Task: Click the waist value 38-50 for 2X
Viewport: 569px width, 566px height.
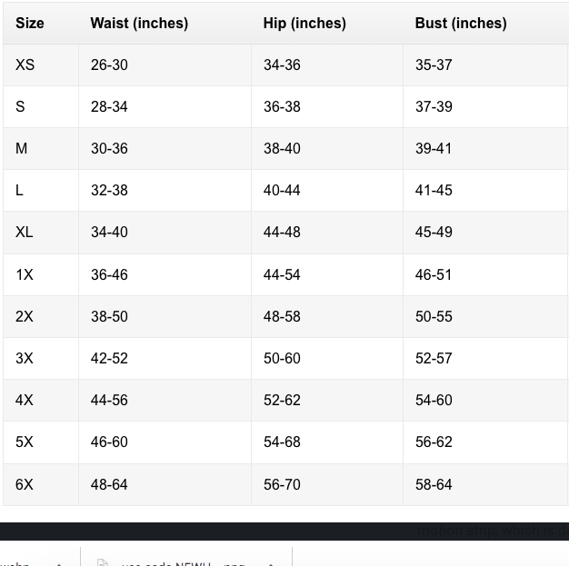Action: coord(109,317)
